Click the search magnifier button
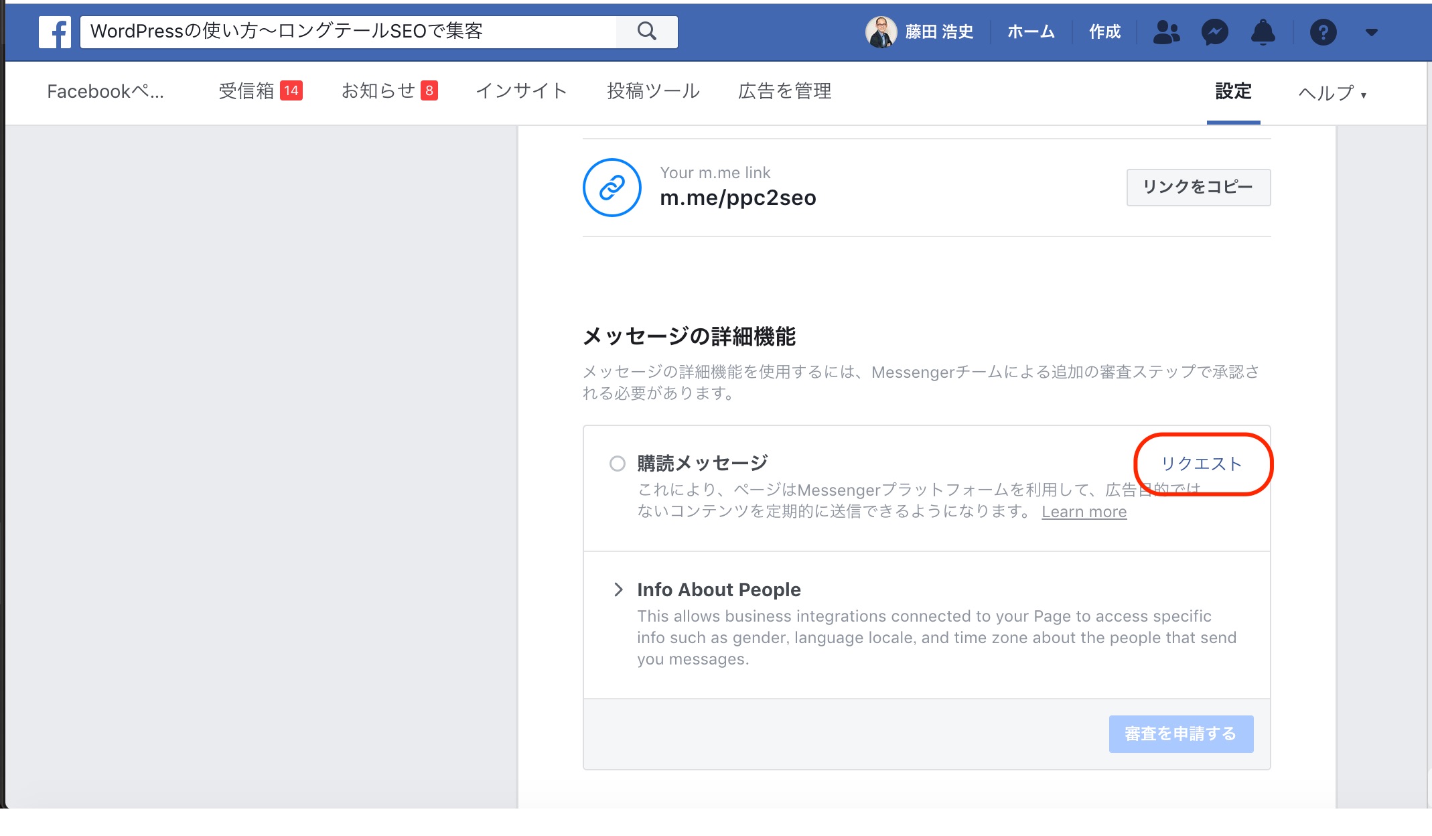Image resolution: width=1432 pixels, height=836 pixels. [646, 31]
